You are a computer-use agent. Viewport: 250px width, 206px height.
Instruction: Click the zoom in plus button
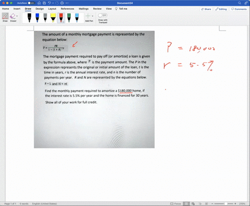point(235,203)
